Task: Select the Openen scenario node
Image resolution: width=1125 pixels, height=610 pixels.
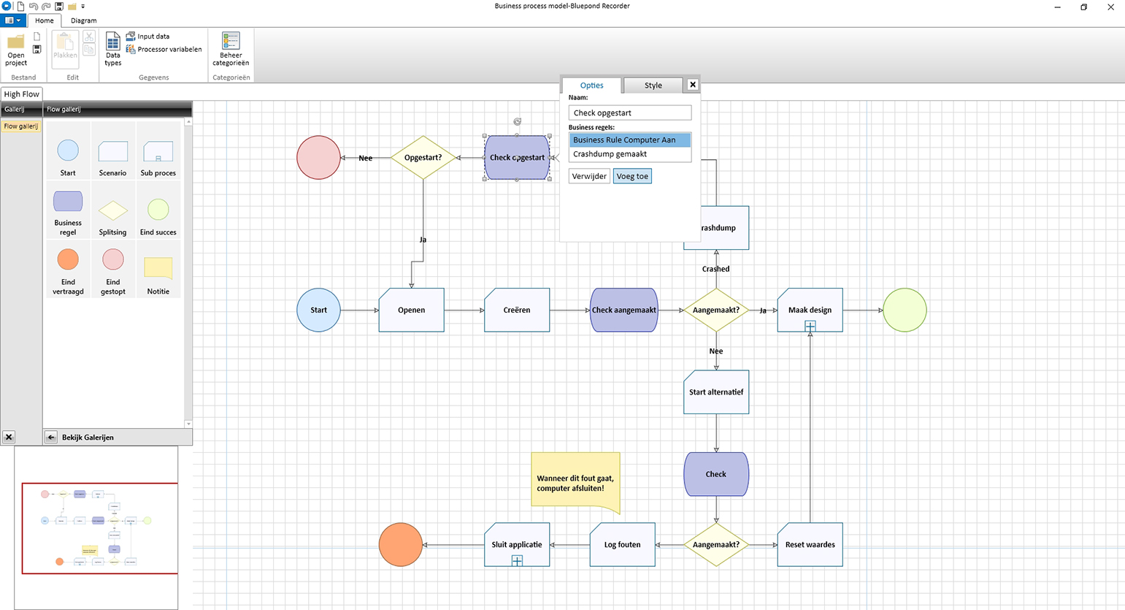Action: (x=412, y=310)
